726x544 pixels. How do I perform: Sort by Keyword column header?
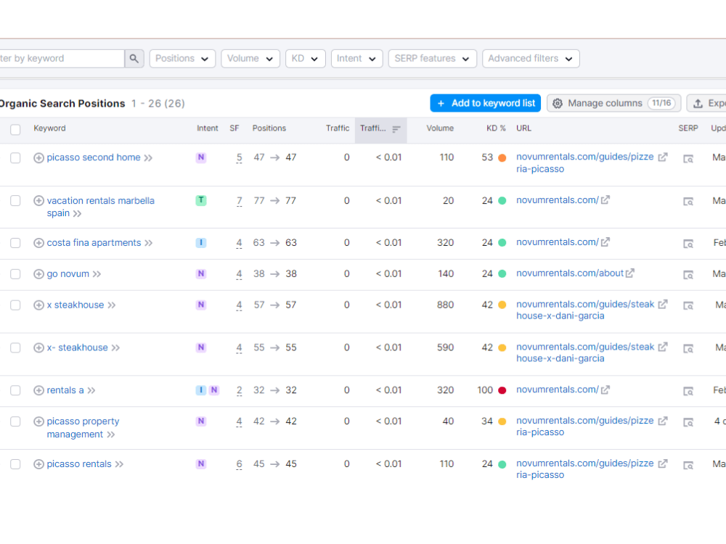click(x=49, y=128)
